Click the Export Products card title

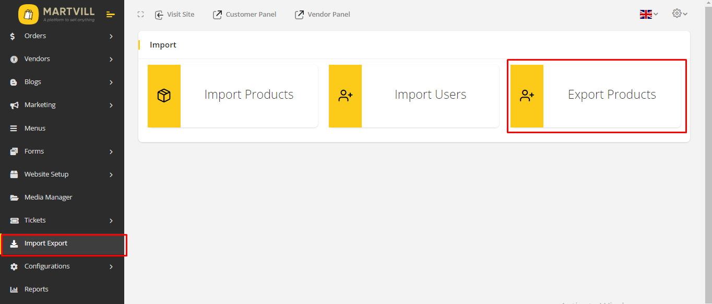point(612,95)
